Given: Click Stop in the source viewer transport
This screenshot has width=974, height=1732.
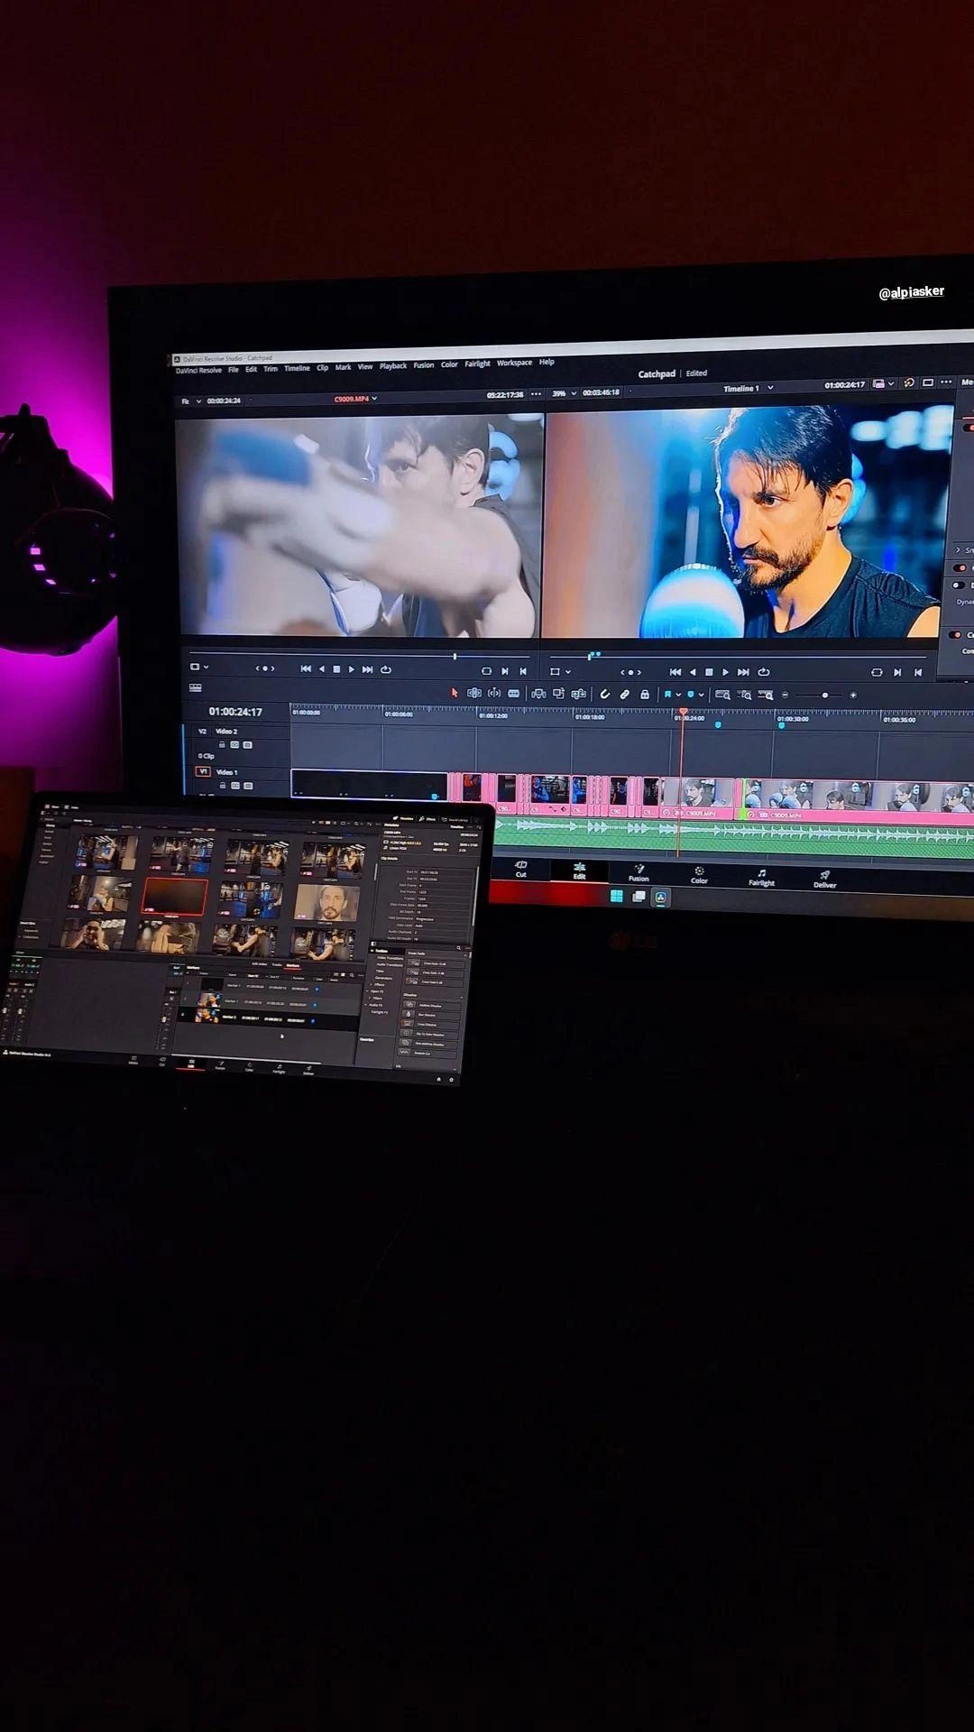Looking at the screenshot, I should [x=336, y=669].
